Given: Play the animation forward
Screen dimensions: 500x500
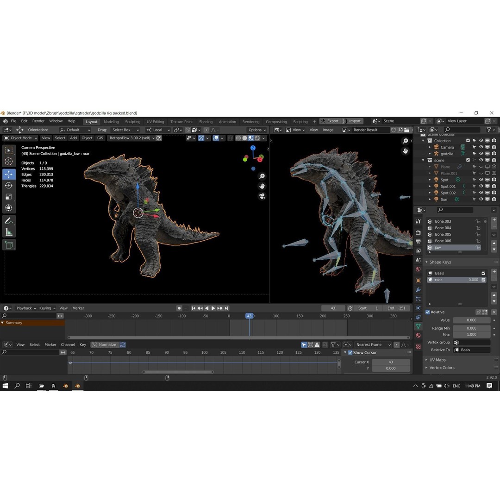Looking at the screenshot, I should pyautogui.click(x=213, y=308).
